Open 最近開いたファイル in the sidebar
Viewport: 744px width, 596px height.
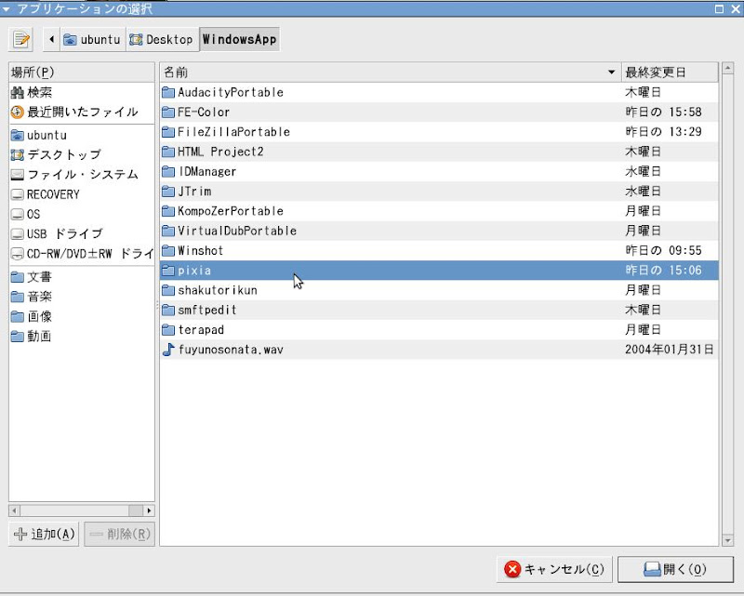pyautogui.click(x=81, y=112)
